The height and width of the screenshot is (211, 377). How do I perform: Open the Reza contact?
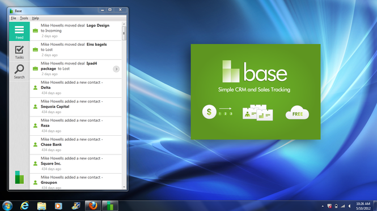click(45, 126)
